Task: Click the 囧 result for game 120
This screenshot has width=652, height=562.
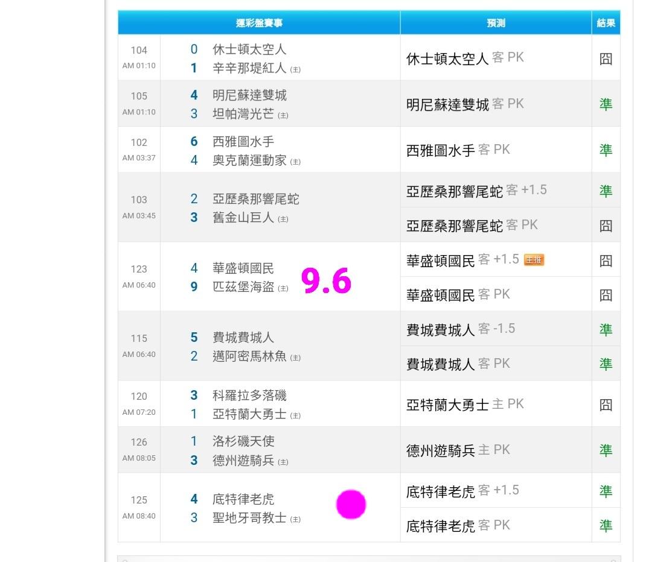Action: (606, 405)
